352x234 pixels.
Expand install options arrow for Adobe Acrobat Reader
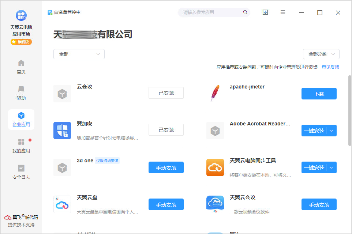point(332,131)
